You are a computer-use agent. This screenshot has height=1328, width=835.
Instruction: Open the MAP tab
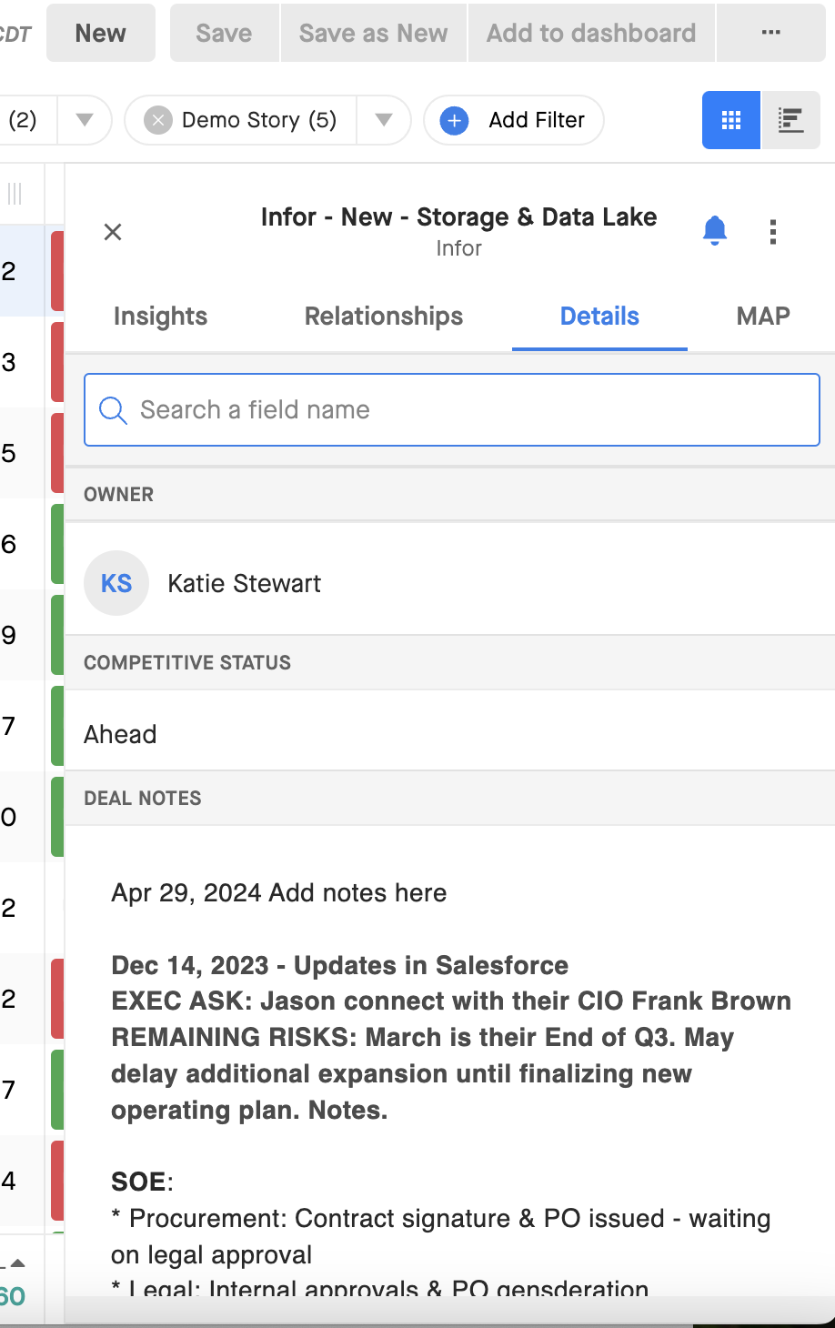[x=761, y=317]
